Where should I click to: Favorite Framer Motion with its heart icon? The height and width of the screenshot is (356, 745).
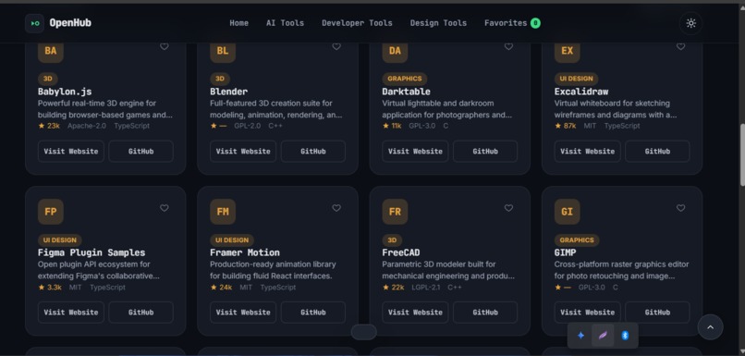(336, 208)
